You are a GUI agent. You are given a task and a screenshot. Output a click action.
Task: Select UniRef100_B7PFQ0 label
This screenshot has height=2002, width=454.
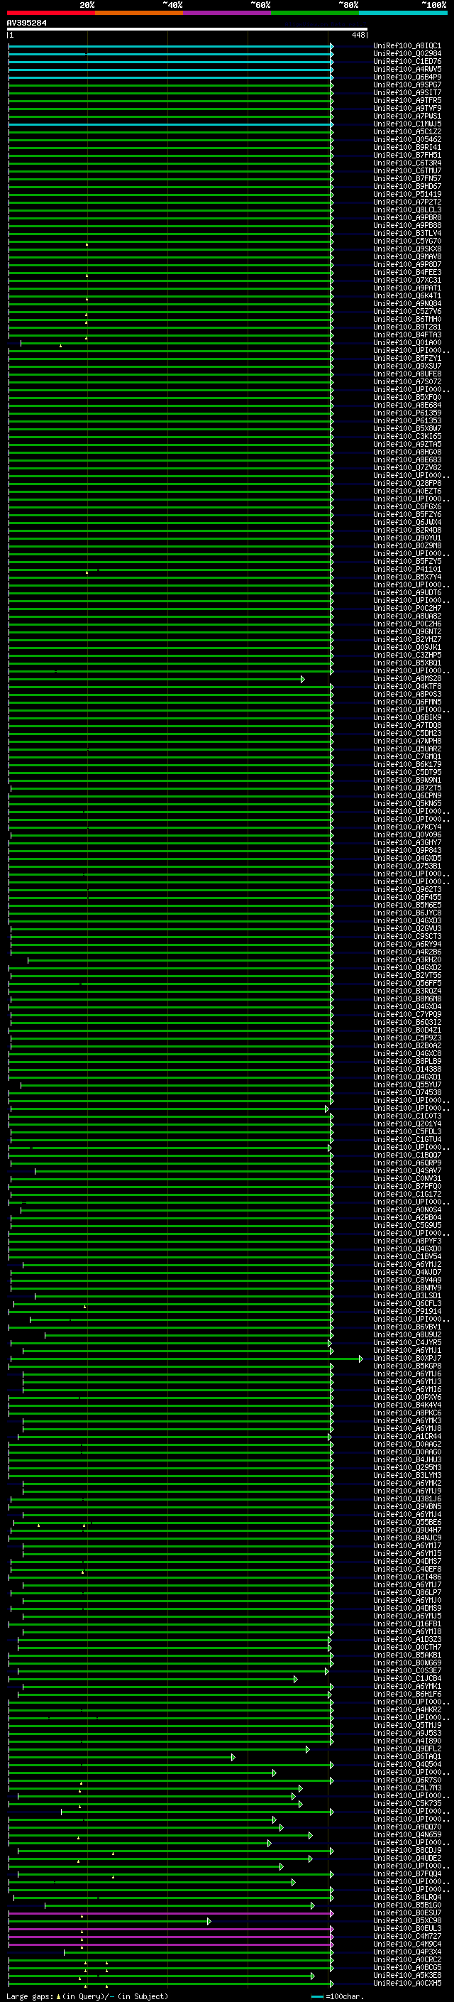(406, 1186)
